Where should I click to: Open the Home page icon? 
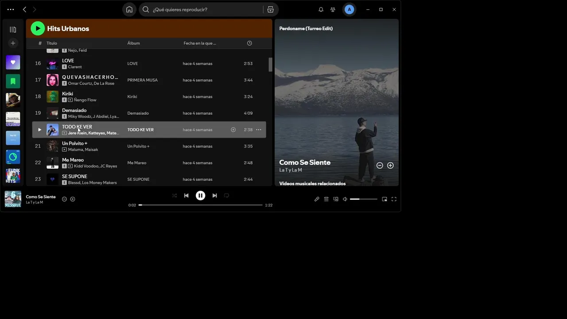129,9
